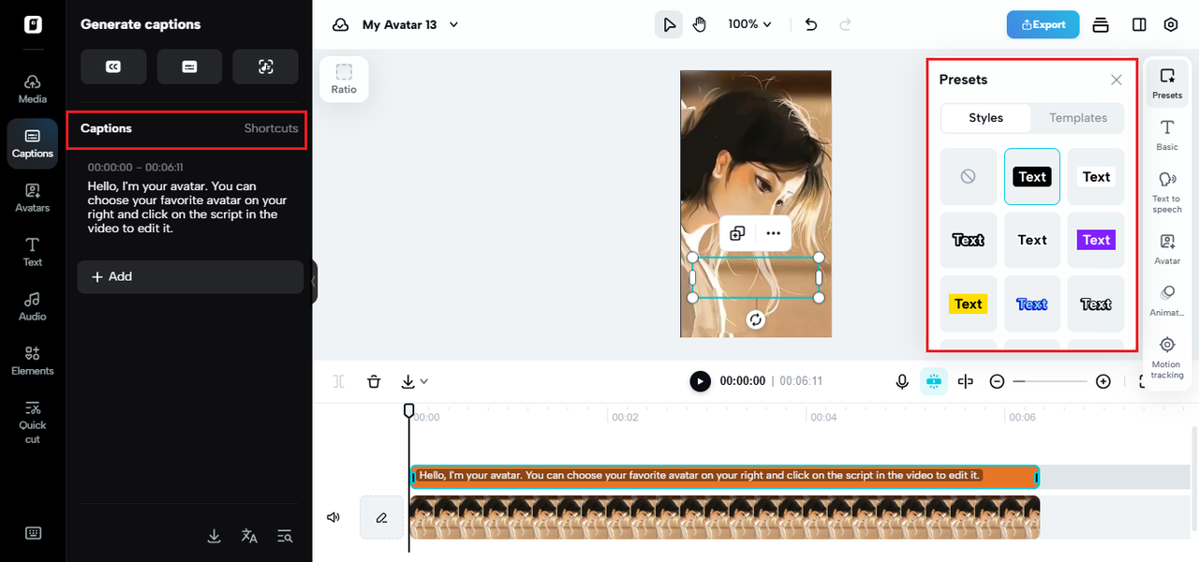Click the edit cover pencil thumbnail

381,517
